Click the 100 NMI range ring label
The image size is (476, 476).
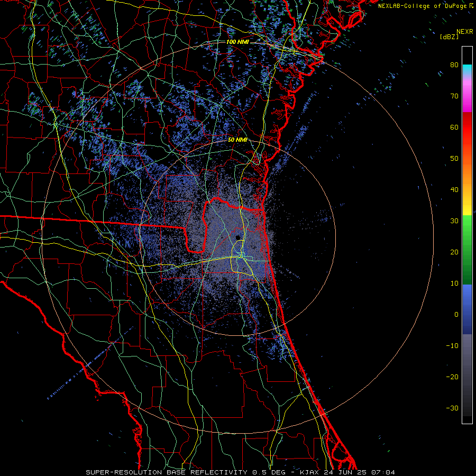237,42
